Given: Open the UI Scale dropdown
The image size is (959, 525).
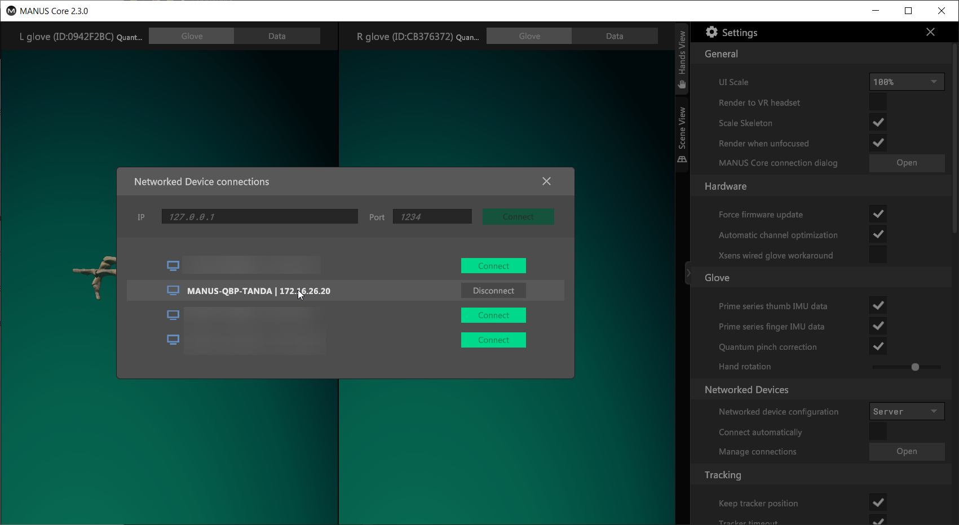Looking at the screenshot, I should point(907,82).
